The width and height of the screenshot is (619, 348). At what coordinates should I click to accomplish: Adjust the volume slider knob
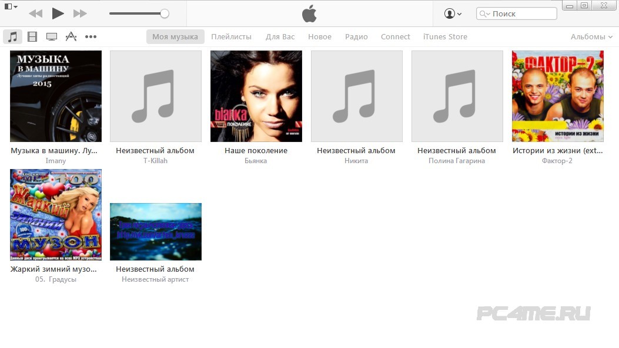pyautogui.click(x=165, y=13)
